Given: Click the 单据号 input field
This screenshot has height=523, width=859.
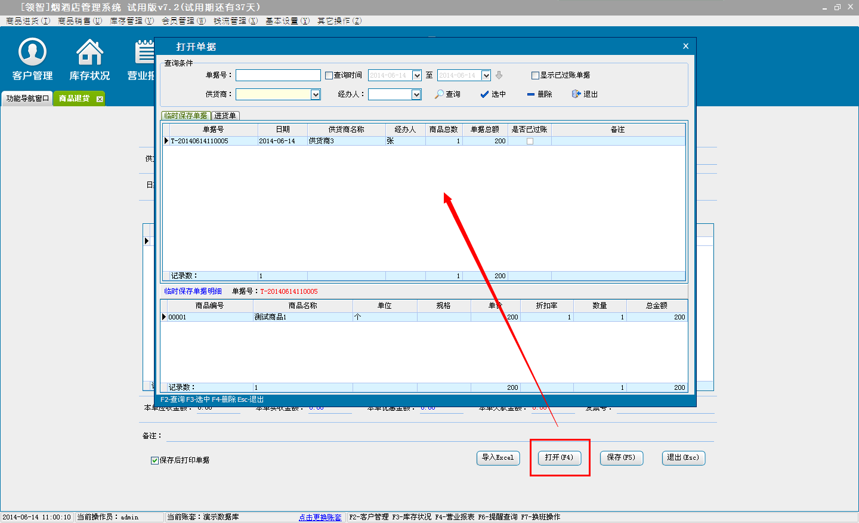Looking at the screenshot, I should pyautogui.click(x=278, y=75).
